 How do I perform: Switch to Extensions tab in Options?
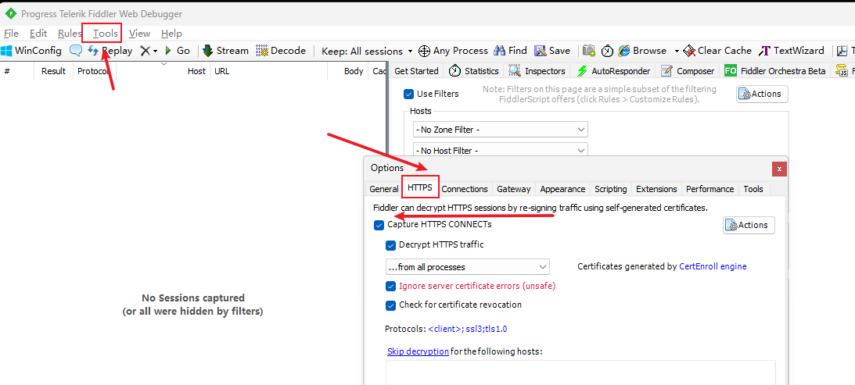click(656, 189)
